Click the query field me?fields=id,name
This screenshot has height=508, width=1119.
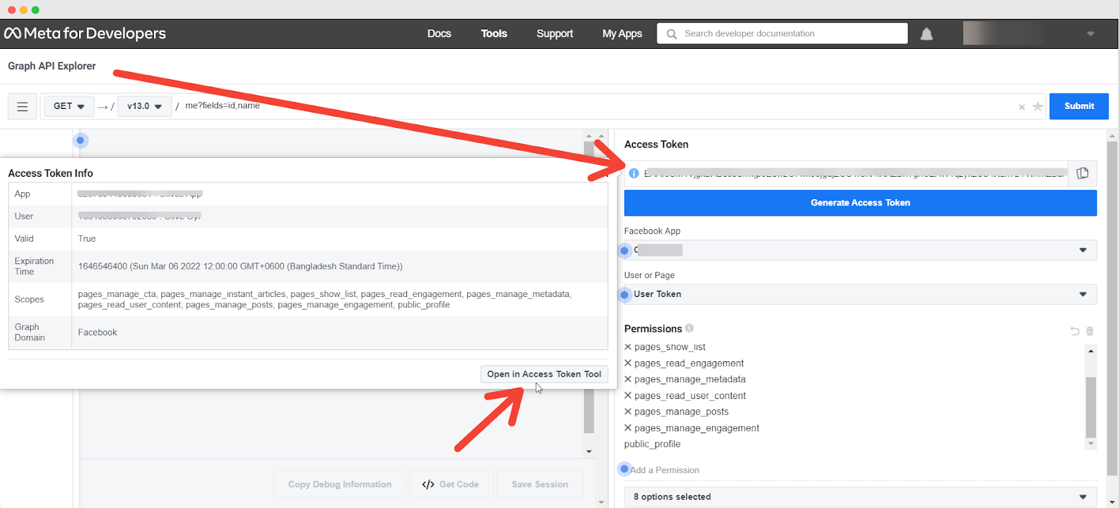[222, 106]
